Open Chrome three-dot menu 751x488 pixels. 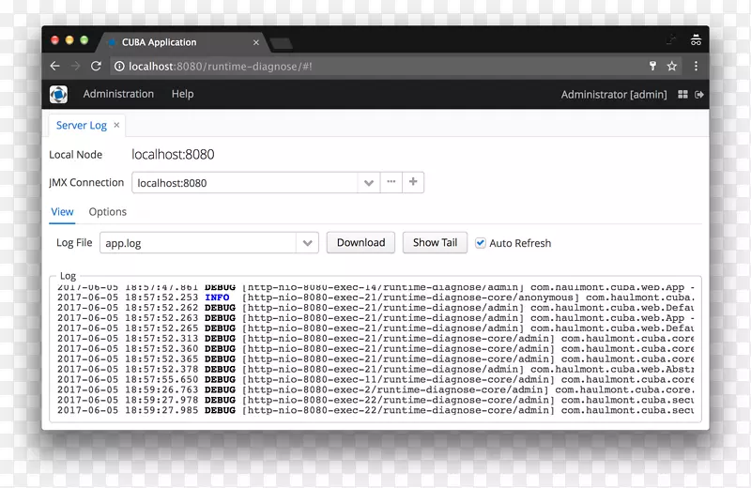696,67
